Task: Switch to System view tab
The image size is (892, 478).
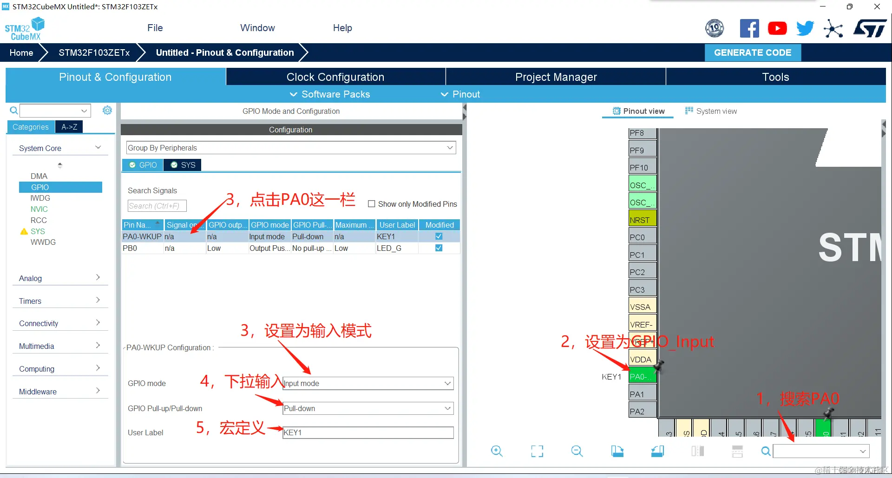Action: point(711,111)
